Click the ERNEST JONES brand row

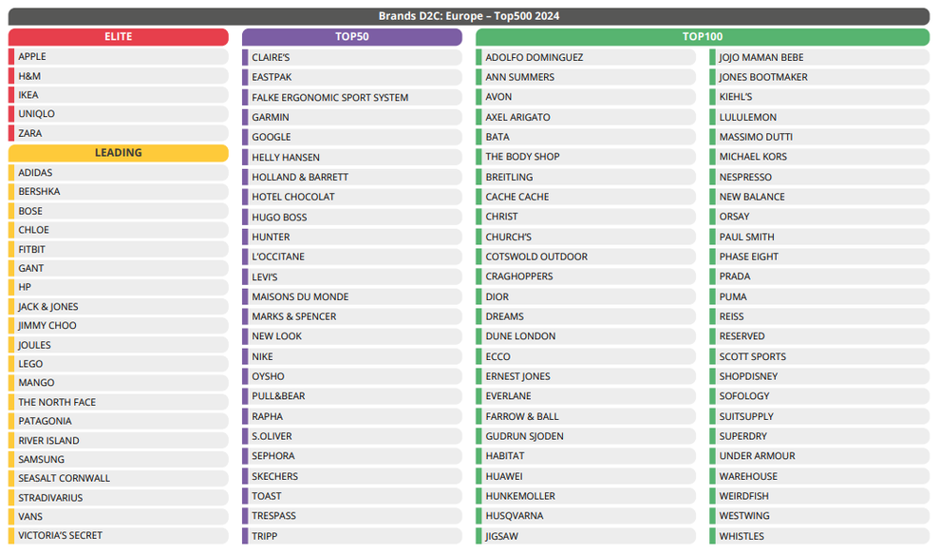(586, 377)
